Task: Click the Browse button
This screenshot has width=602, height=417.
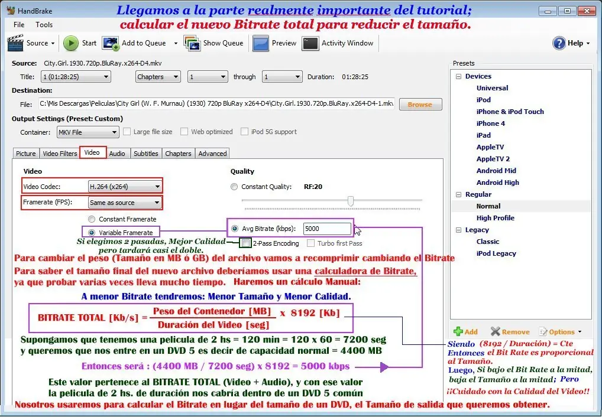Action: coord(420,105)
